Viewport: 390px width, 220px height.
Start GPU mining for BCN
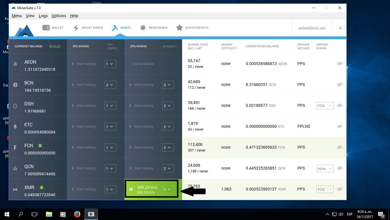point(141,85)
